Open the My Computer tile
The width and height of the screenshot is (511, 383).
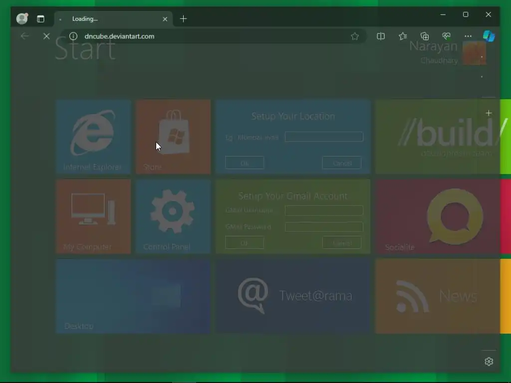(93, 216)
